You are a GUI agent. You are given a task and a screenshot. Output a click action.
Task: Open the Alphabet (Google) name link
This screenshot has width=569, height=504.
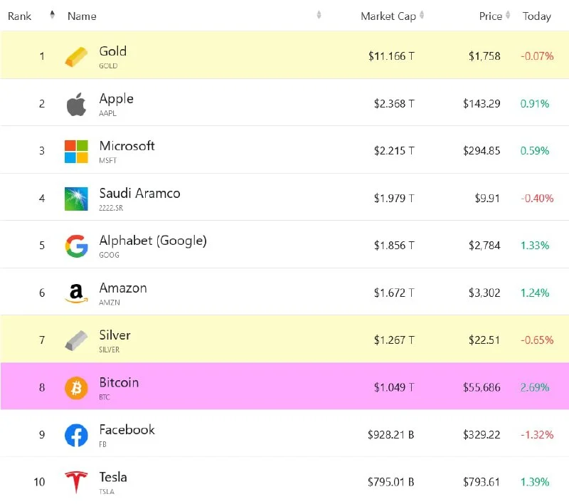pyautogui.click(x=153, y=241)
